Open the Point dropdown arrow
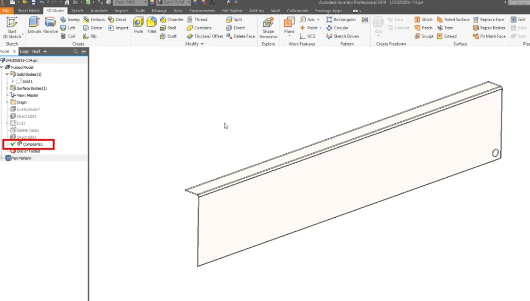Image resolution: width=530 pixels, height=301 pixels. point(321,28)
